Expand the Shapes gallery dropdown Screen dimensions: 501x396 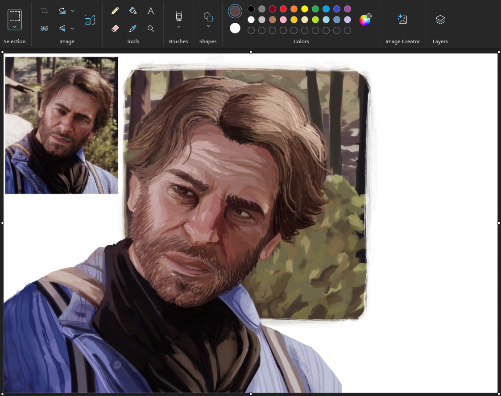tap(208, 26)
